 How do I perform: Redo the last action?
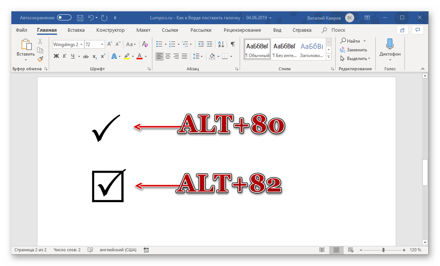(x=104, y=18)
